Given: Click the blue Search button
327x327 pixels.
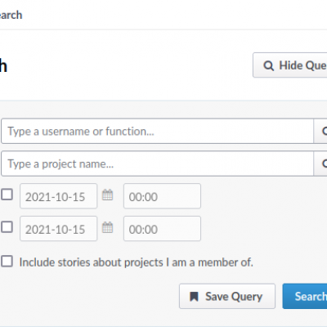Looking at the screenshot, I should coord(305,296).
